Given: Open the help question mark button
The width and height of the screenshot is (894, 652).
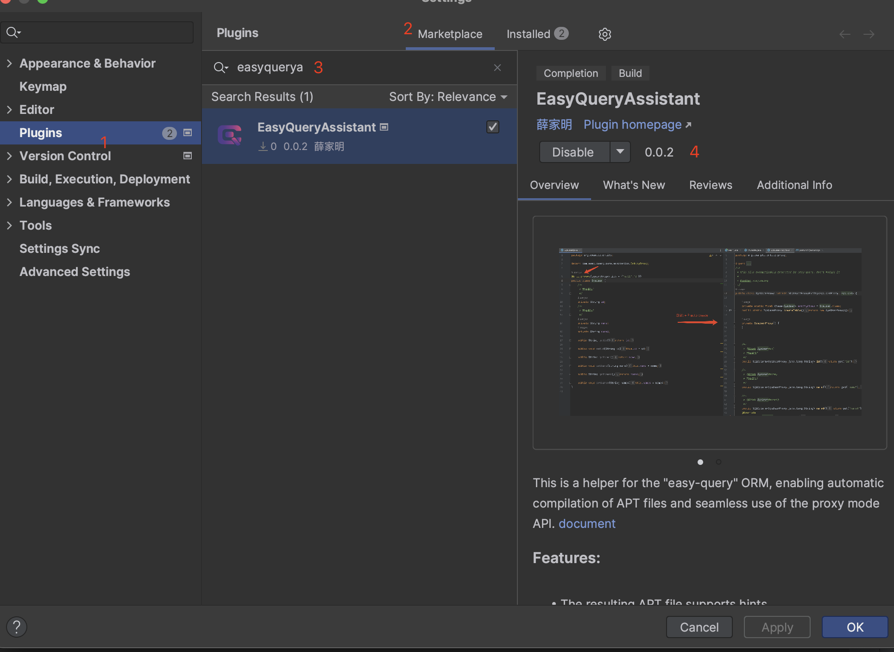Looking at the screenshot, I should pyautogui.click(x=17, y=627).
